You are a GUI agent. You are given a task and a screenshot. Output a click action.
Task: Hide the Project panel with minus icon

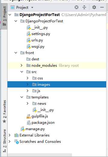tap(102, 7)
